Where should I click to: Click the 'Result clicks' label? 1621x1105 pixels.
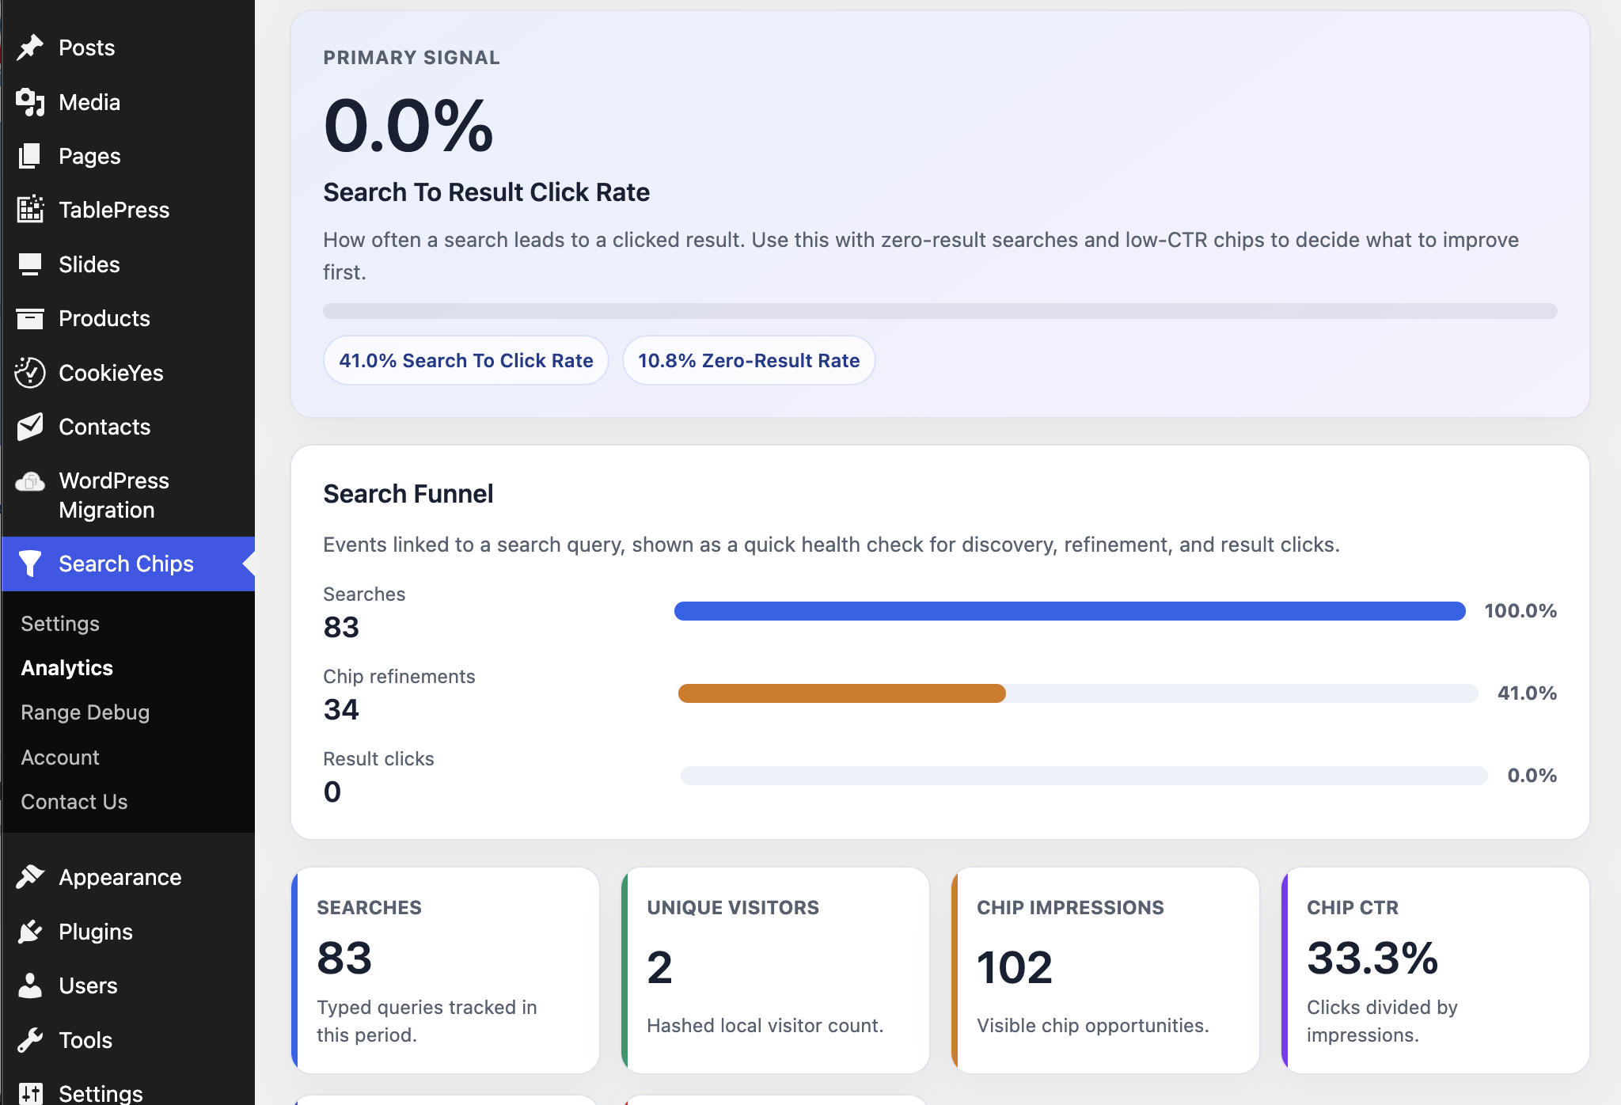[x=378, y=759]
